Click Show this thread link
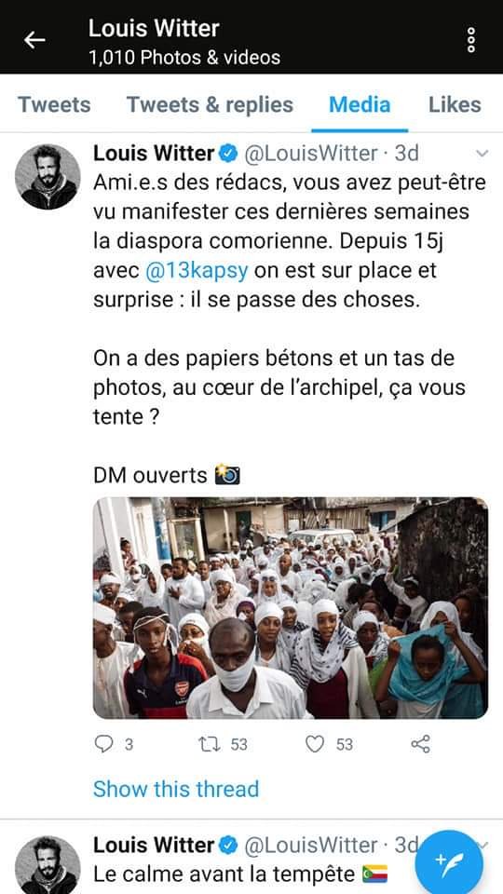Screen dimensions: 503x894 (x=176, y=789)
